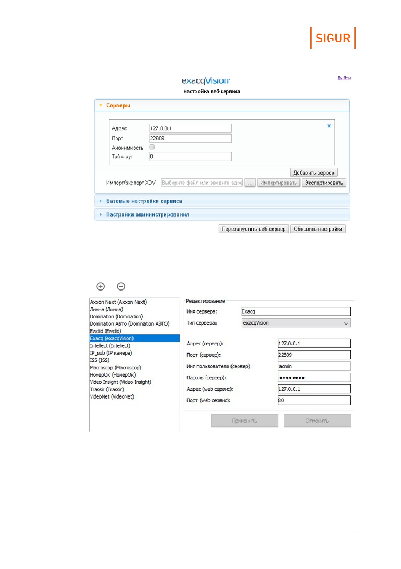Screen dimensions: 401x569
Task: Click the browse file ellipsis button
Action: pos(250,183)
